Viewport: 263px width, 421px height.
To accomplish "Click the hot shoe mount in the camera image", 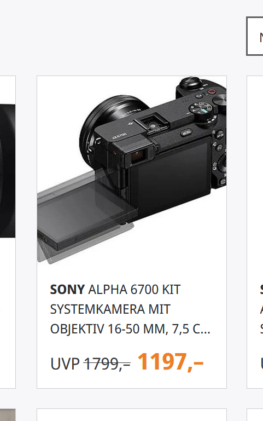I will click(x=152, y=125).
